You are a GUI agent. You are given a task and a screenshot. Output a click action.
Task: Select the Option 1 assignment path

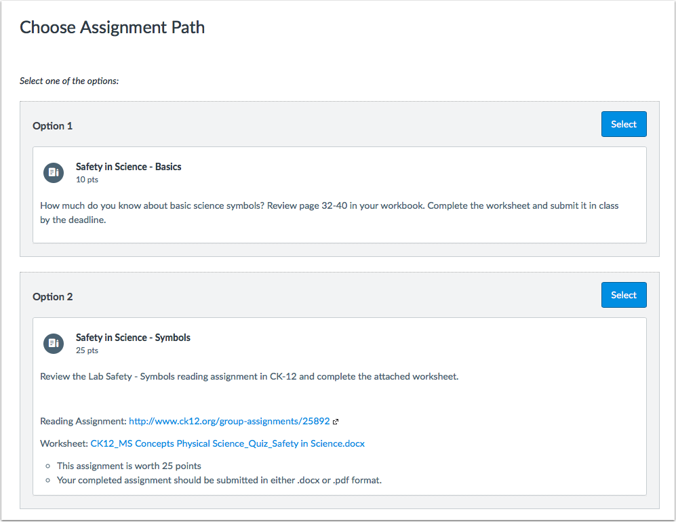point(623,124)
